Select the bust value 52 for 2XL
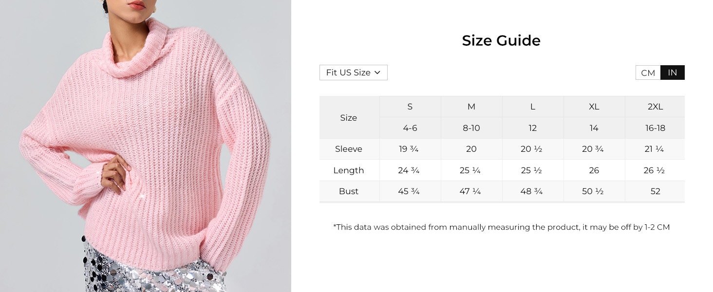Viewport: 713px width, 292px height. [655, 191]
